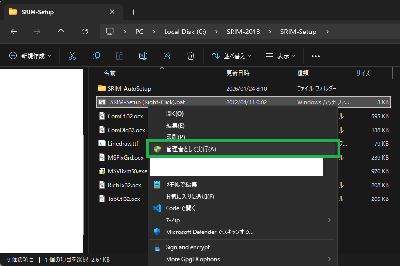400x266 pixels.
Task: Click the Rename icon in toolbar
Action: click(143, 56)
